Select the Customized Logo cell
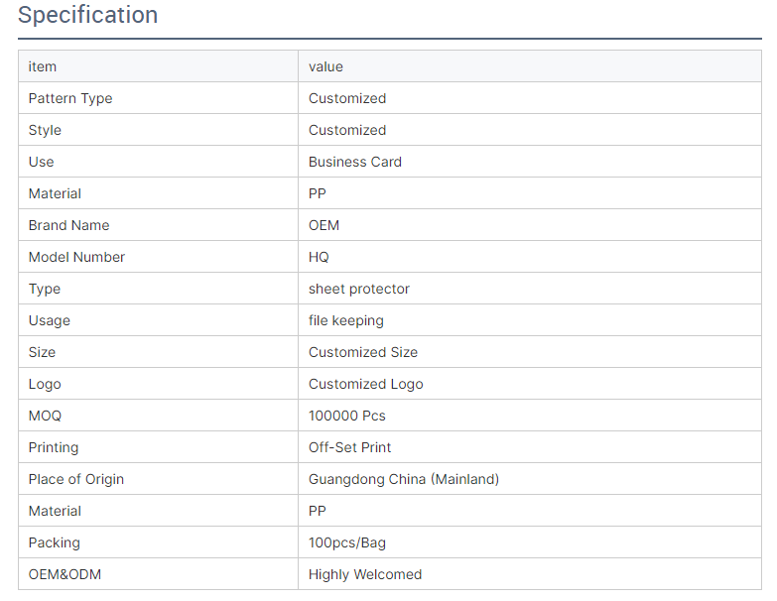Image resolution: width=777 pixels, height=601 pixels. tap(366, 384)
